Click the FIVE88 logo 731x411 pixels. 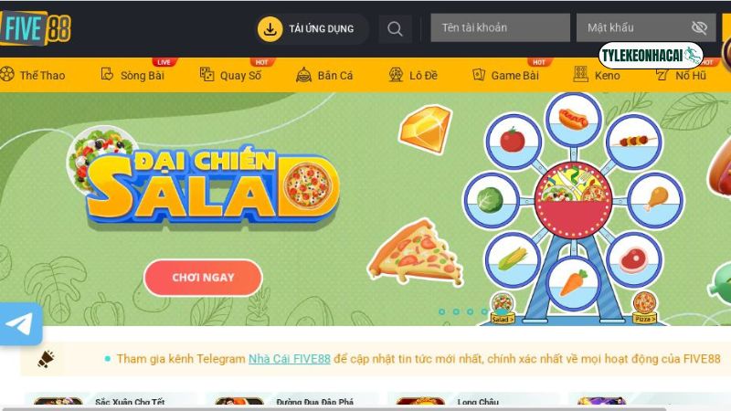[36, 28]
